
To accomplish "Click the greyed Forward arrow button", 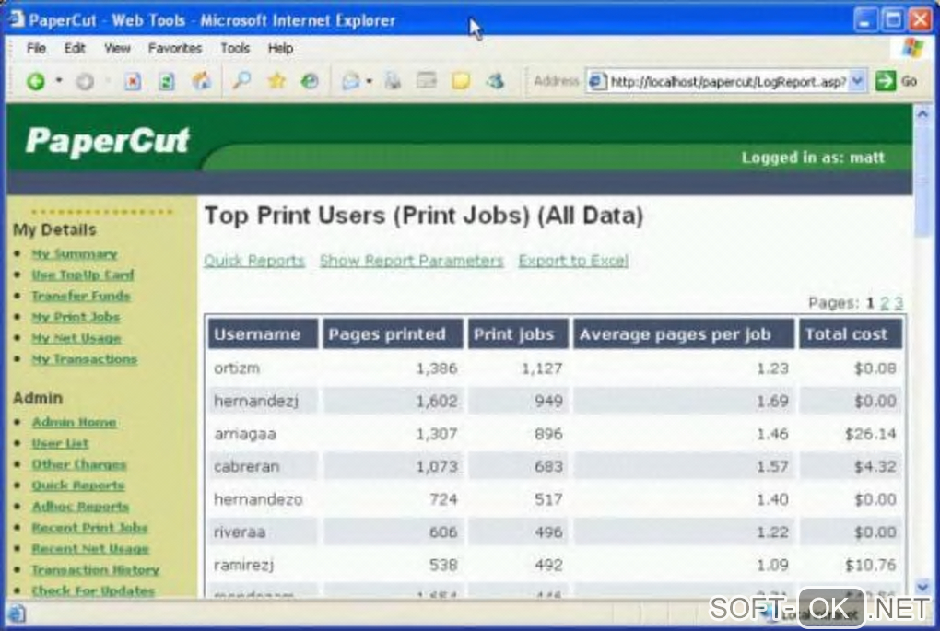I will [x=85, y=81].
